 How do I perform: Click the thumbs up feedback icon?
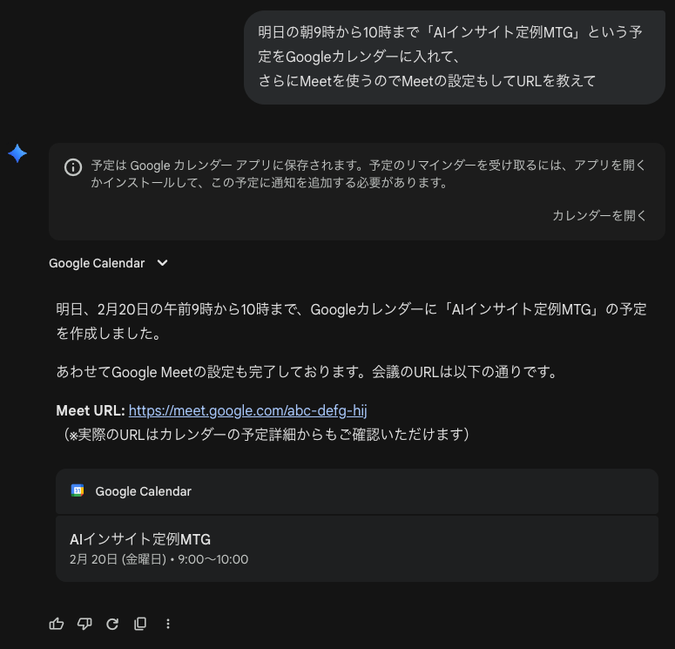point(57,624)
